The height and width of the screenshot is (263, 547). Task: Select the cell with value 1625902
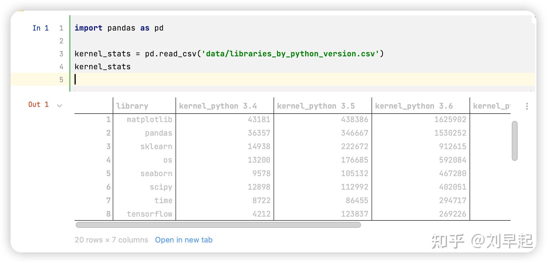(450, 119)
